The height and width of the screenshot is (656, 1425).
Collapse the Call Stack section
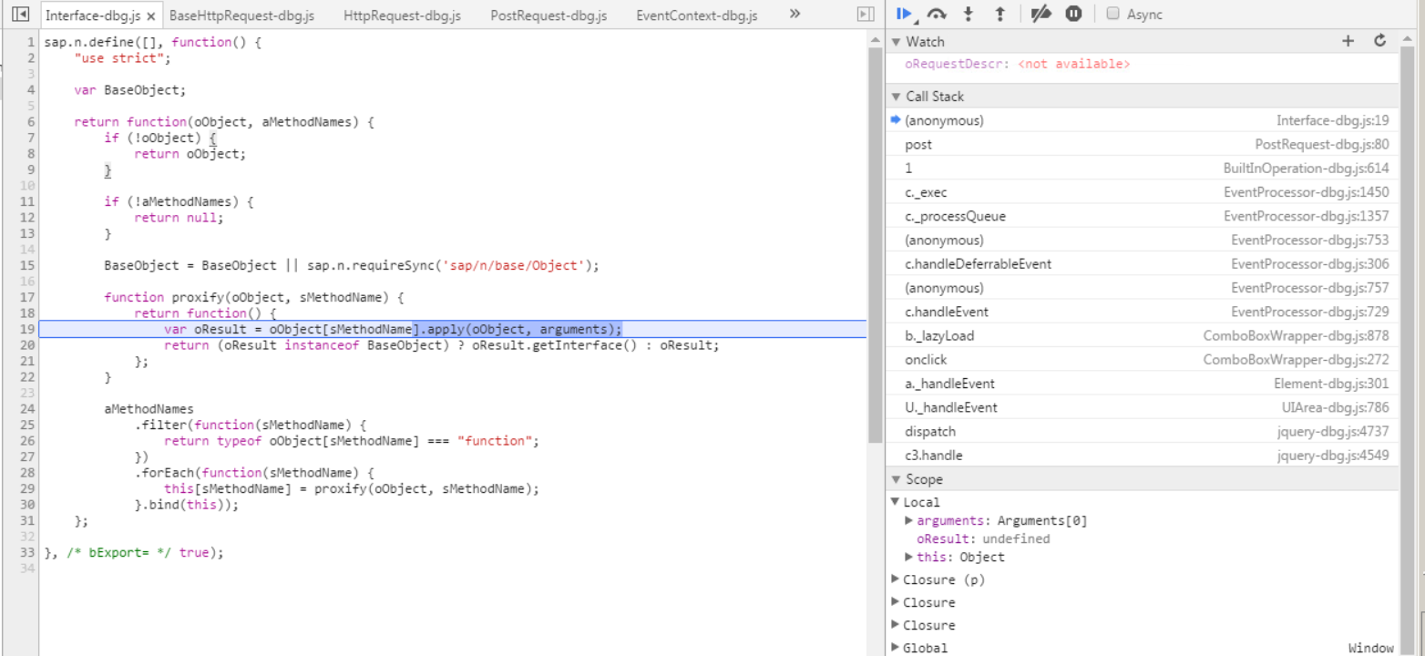[896, 96]
